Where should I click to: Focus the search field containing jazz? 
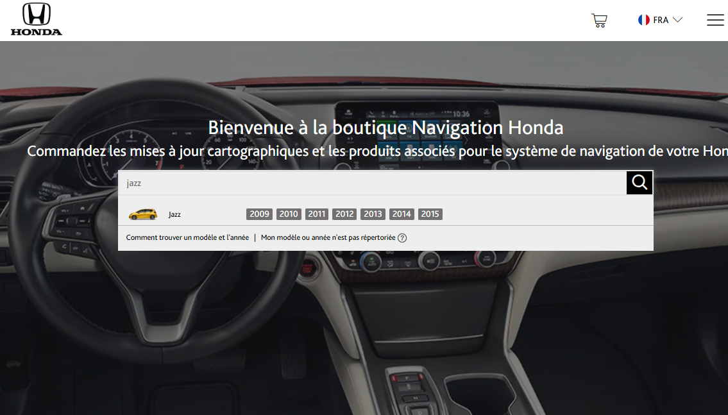click(373, 183)
